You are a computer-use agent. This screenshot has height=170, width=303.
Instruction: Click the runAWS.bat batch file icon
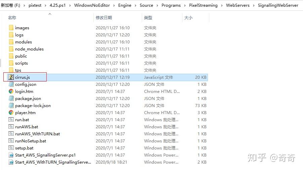tap(11, 127)
